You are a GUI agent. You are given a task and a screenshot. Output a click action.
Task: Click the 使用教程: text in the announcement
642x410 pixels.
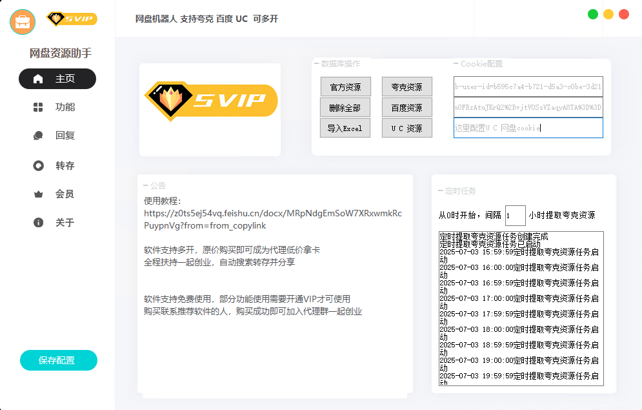pyautogui.click(x=163, y=201)
